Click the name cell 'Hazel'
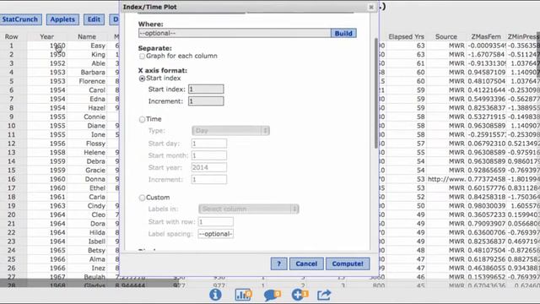The image size is (540, 304). 96,108
